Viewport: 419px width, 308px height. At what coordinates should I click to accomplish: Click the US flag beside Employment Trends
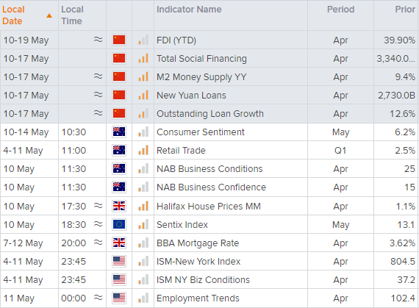(119, 298)
